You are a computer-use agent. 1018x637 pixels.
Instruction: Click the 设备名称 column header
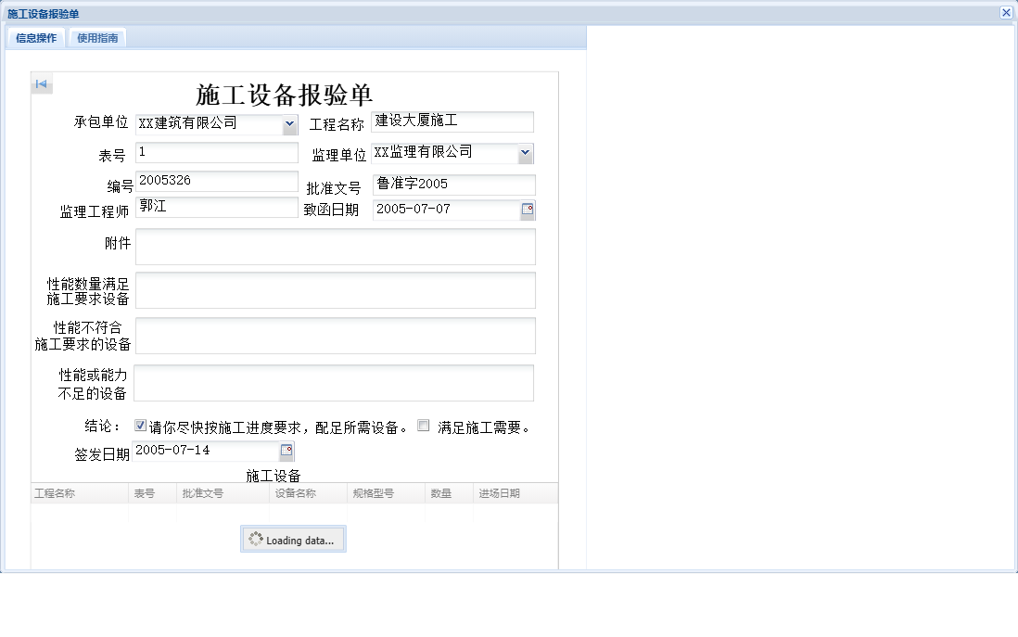tap(309, 493)
